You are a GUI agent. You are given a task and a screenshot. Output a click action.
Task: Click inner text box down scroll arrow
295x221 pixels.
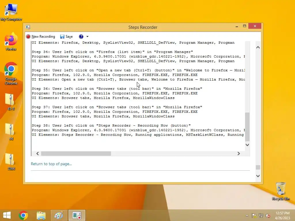(247, 145)
